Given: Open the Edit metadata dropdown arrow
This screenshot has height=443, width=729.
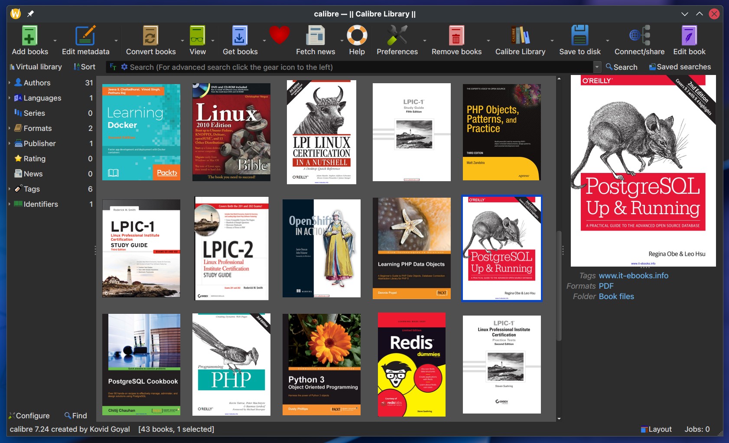Looking at the screenshot, I should pyautogui.click(x=116, y=41).
